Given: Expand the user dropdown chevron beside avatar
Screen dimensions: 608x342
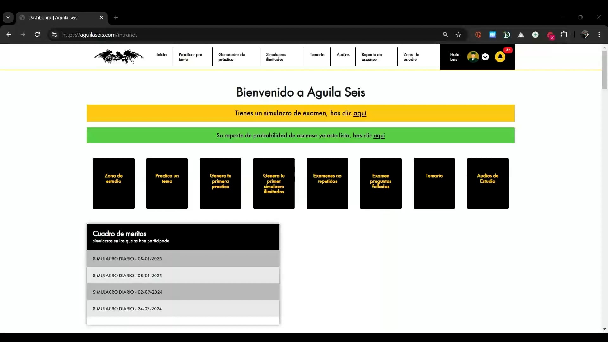Looking at the screenshot, I should (x=485, y=57).
